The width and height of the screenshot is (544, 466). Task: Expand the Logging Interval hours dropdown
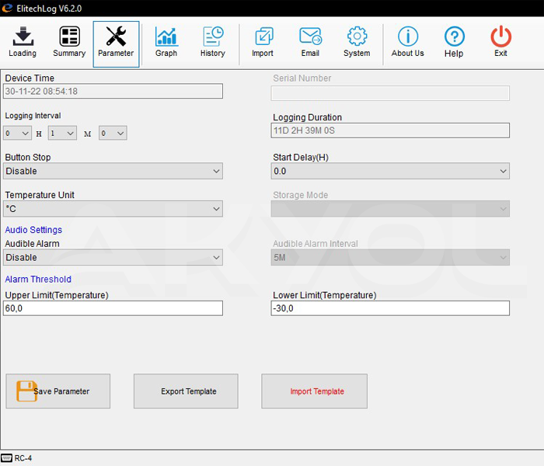[17, 133]
